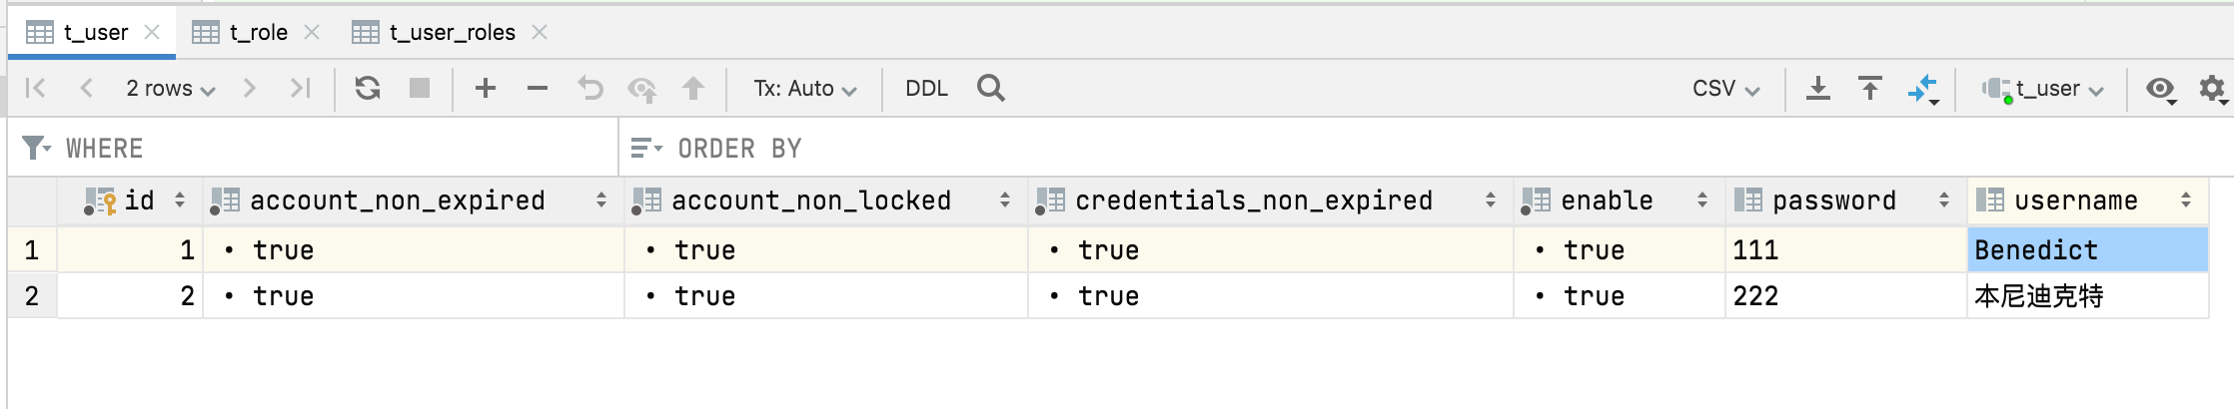Click the Reload Page refresh icon
The image size is (2234, 409).
point(368,89)
